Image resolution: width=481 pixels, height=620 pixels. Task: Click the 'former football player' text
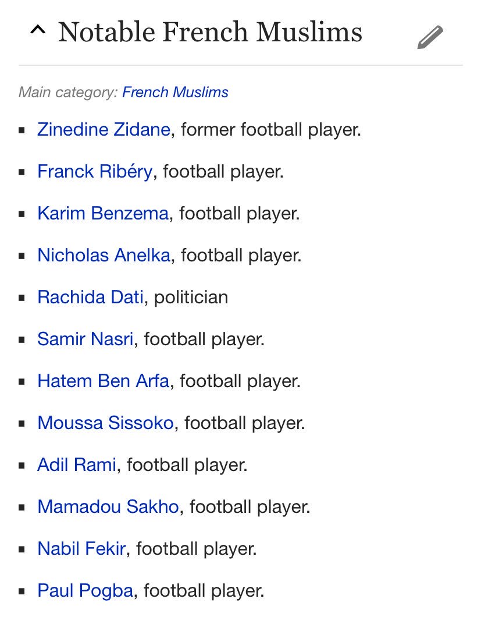tap(270, 130)
